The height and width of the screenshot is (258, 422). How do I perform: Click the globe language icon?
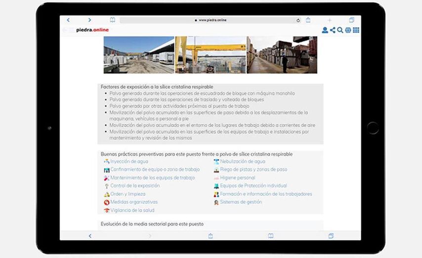click(348, 30)
